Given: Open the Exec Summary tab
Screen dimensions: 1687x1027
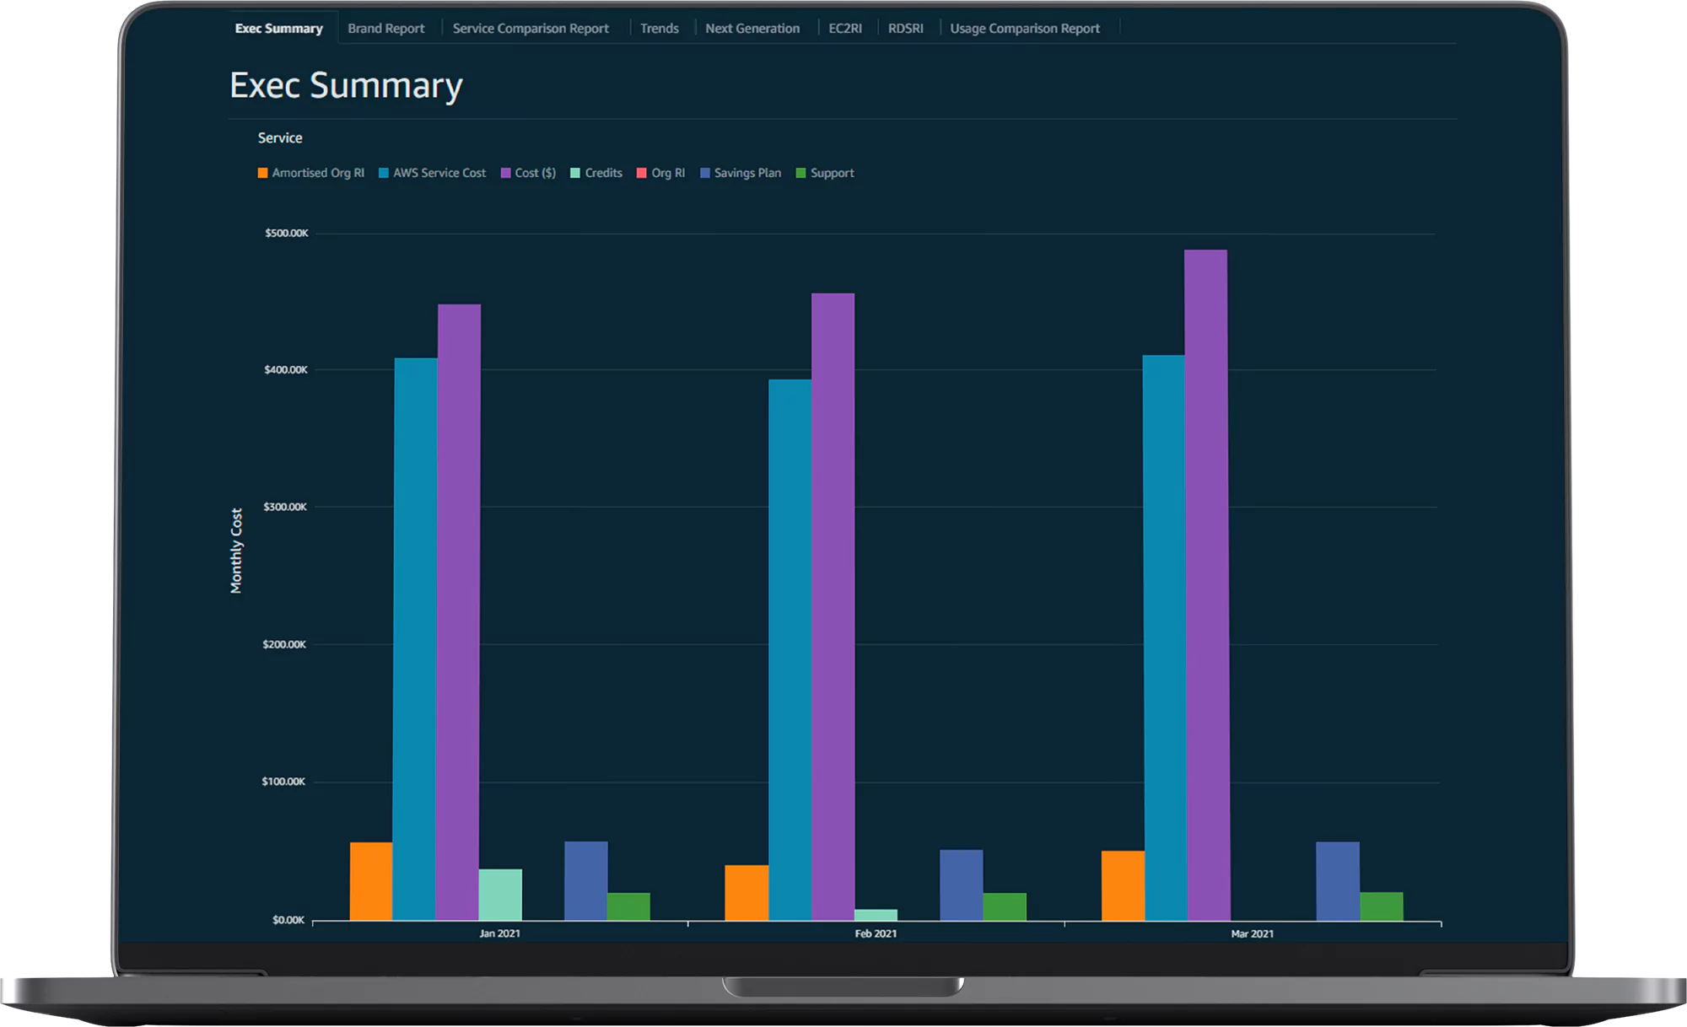Looking at the screenshot, I should point(279,29).
